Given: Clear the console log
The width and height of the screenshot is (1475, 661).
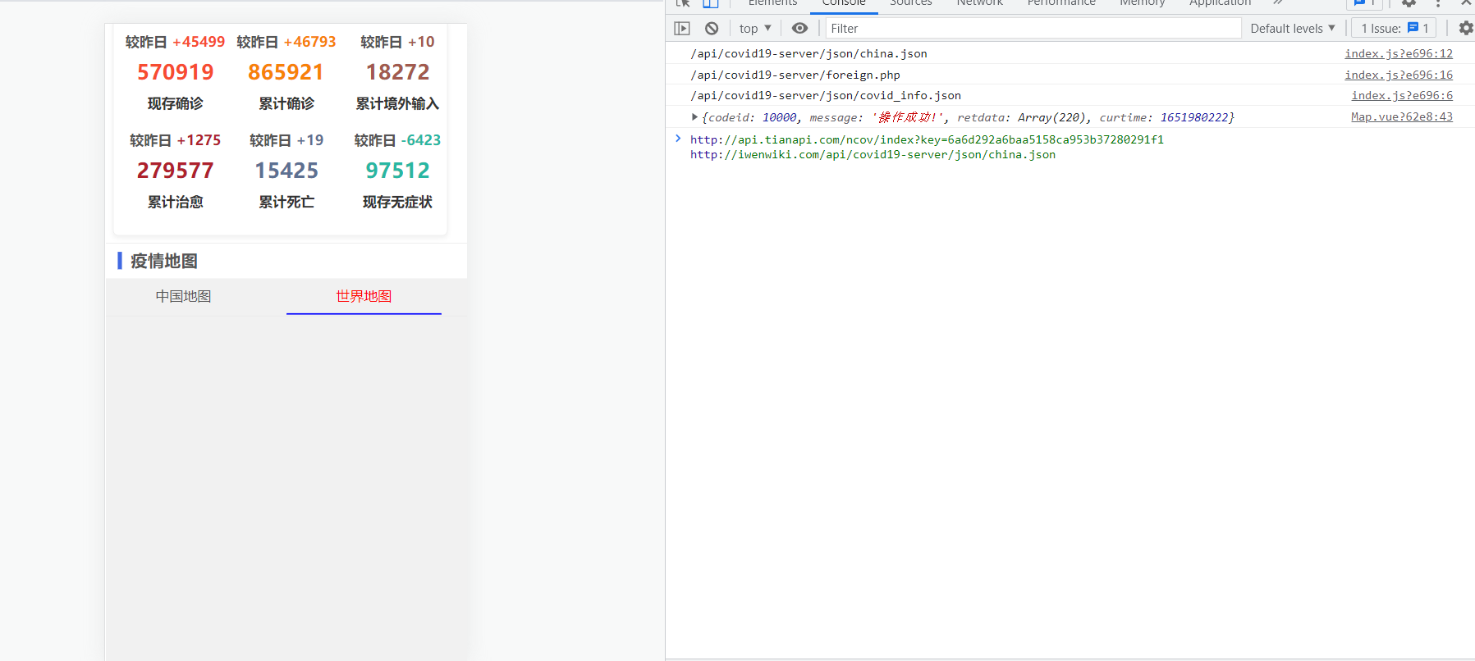Looking at the screenshot, I should [712, 28].
